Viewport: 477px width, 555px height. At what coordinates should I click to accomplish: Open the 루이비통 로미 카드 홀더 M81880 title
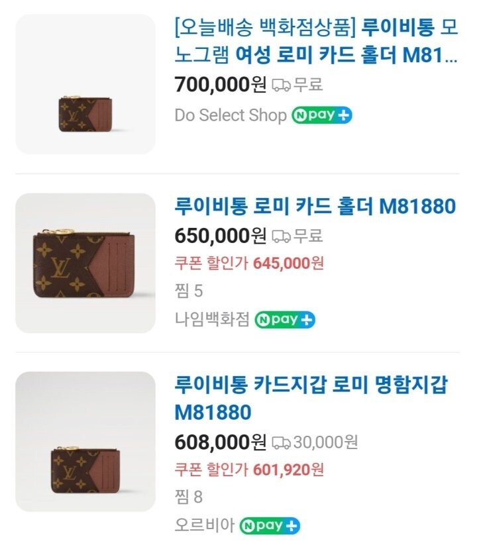[315, 207]
